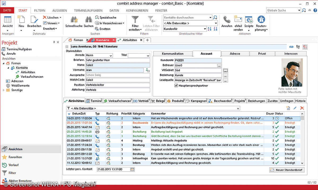Screen dimensions: 318x190
Task: Pin the Projekt panel
Action: (x=54, y=42)
